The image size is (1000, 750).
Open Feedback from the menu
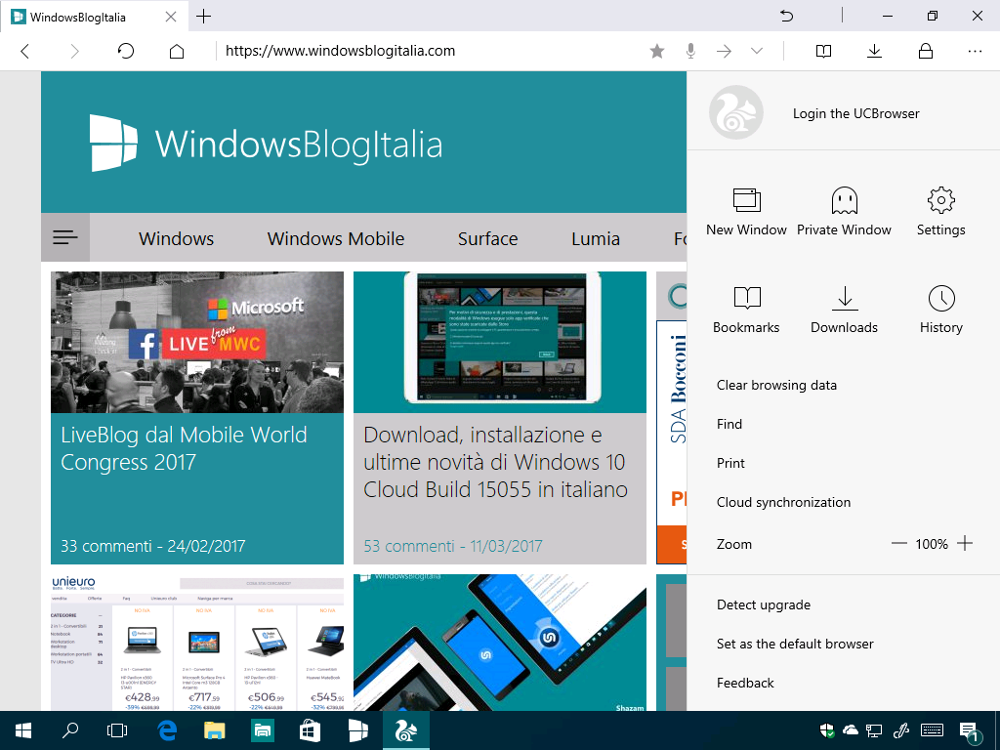[745, 683]
